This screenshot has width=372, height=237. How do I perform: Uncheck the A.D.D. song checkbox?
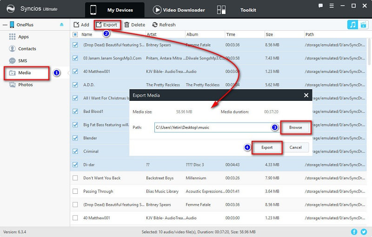[75, 85]
